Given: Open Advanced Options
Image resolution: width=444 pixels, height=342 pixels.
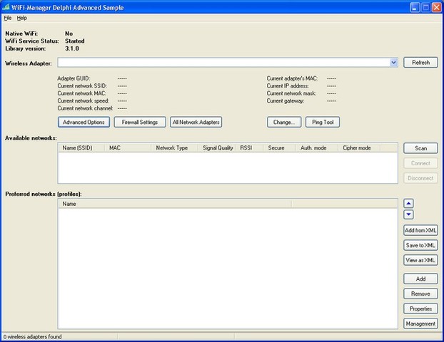Looking at the screenshot, I should pyautogui.click(x=84, y=122).
